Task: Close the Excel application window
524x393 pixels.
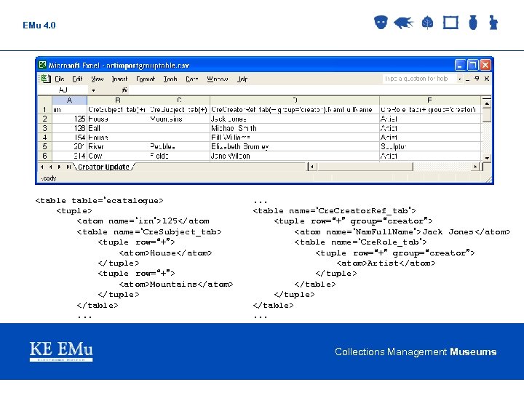Action: [x=485, y=65]
